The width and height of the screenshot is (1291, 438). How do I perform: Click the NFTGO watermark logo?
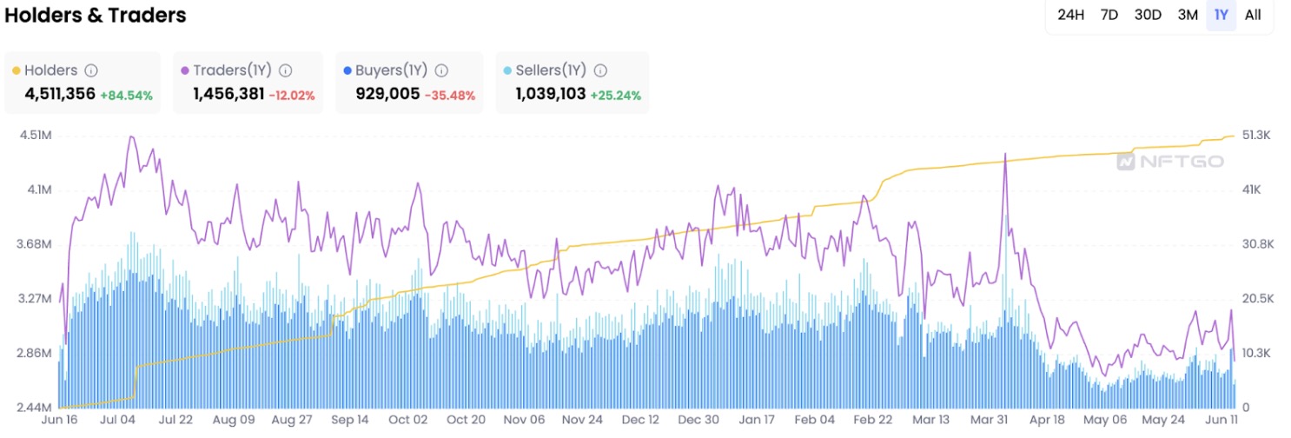[x=1170, y=162]
